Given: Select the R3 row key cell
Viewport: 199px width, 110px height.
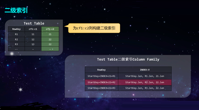Looking at the screenshot, I should point(16,44).
